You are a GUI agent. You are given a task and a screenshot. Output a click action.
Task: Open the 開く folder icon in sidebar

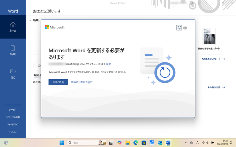(x=13, y=74)
